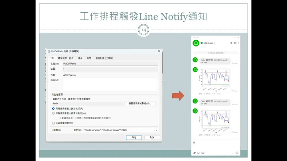Click the 取消 button
The image size is (287, 161).
pyautogui.click(x=152, y=137)
